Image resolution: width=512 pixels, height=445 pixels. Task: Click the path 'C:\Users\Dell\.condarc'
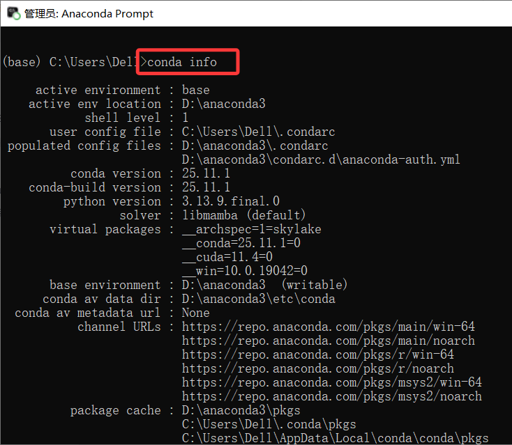[258, 132]
